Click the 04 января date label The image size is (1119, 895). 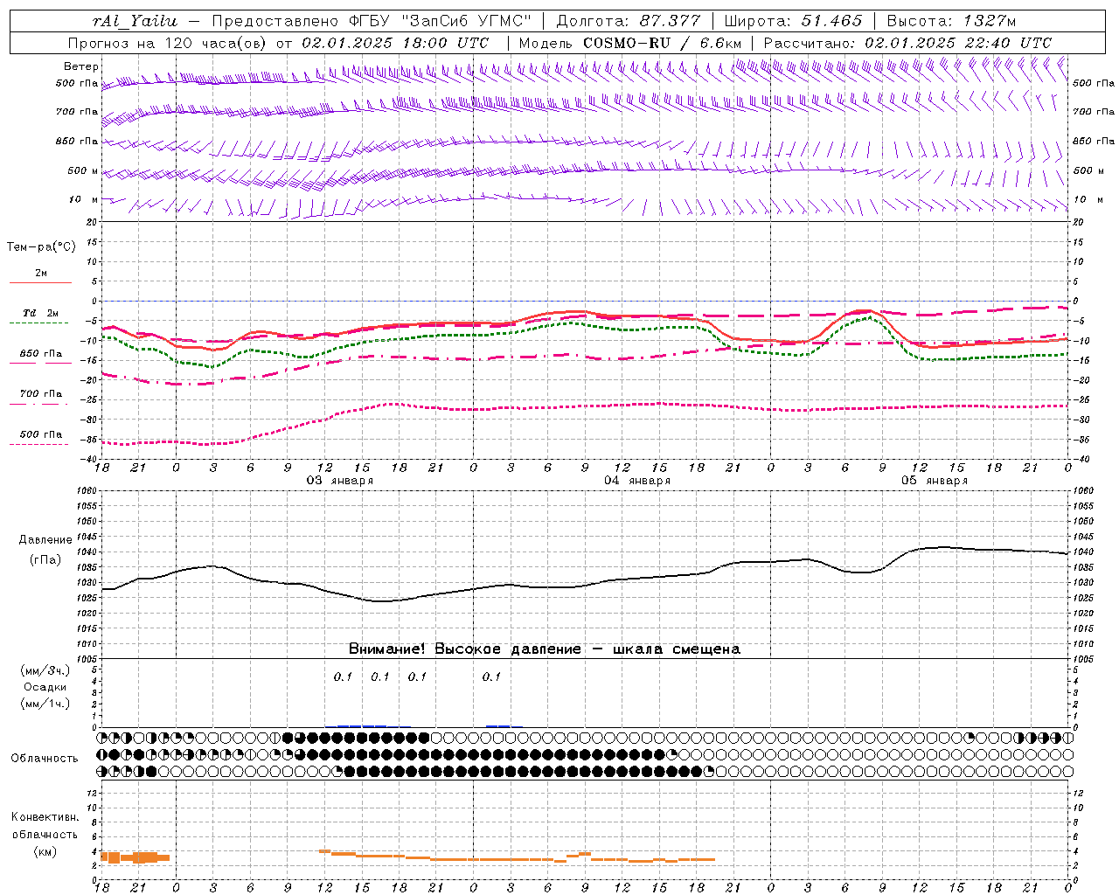click(637, 481)
